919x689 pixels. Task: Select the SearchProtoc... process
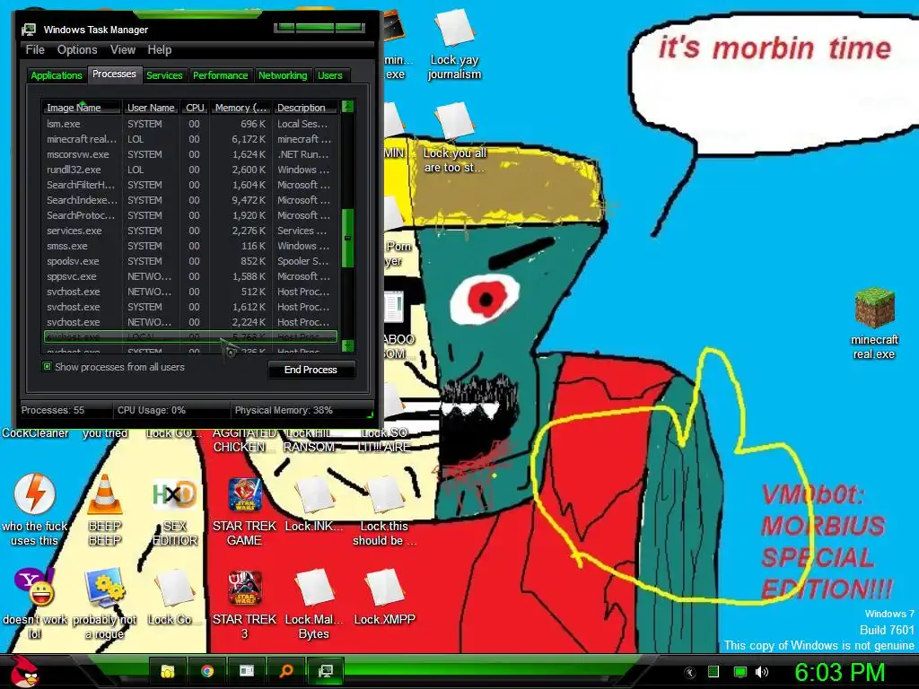coord(190,215)
